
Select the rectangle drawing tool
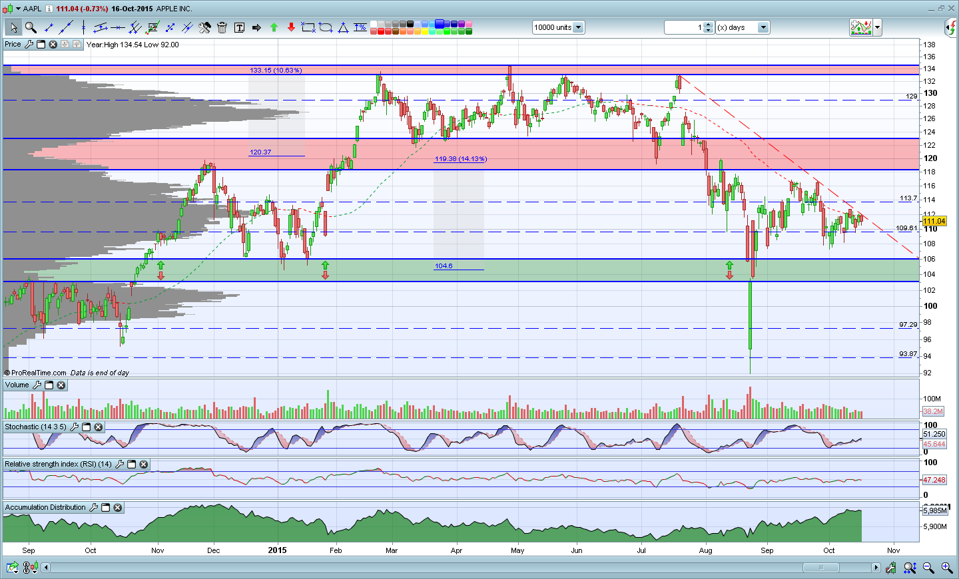[x=308, y=27]
